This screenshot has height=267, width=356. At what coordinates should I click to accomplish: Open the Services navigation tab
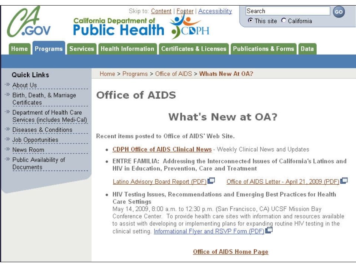pos(82,49)
